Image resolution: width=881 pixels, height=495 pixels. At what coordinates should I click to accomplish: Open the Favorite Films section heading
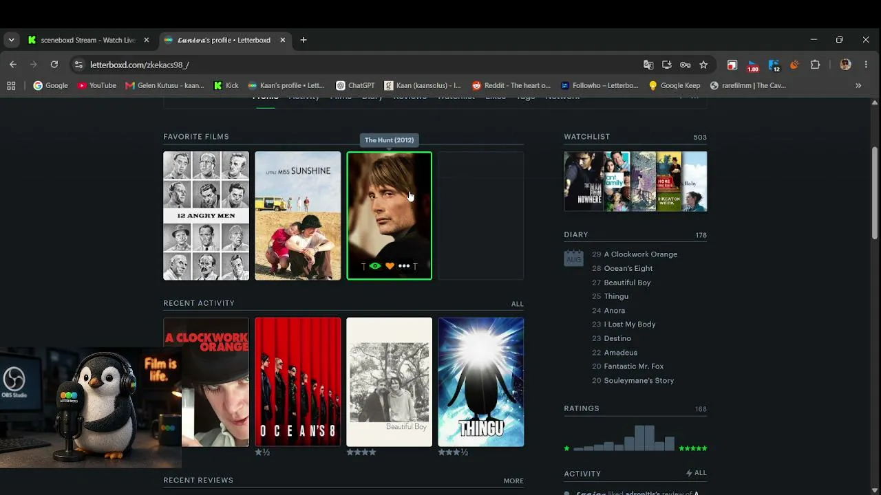click(196, 137)
